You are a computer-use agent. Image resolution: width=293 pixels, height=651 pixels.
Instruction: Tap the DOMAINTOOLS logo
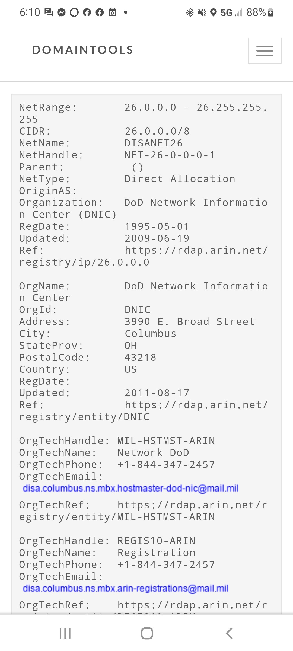83,50
